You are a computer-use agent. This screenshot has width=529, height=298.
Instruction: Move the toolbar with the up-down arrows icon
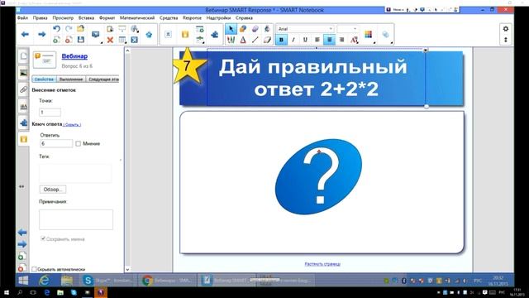click(505, 40)
